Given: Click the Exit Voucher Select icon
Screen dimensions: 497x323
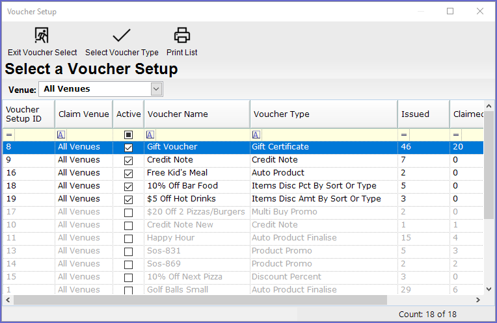Looking at the screenshot, I should click(42, 36).
